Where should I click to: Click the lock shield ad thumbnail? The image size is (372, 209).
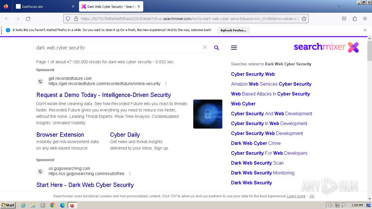pyautogui.click(x=208, y=114)
